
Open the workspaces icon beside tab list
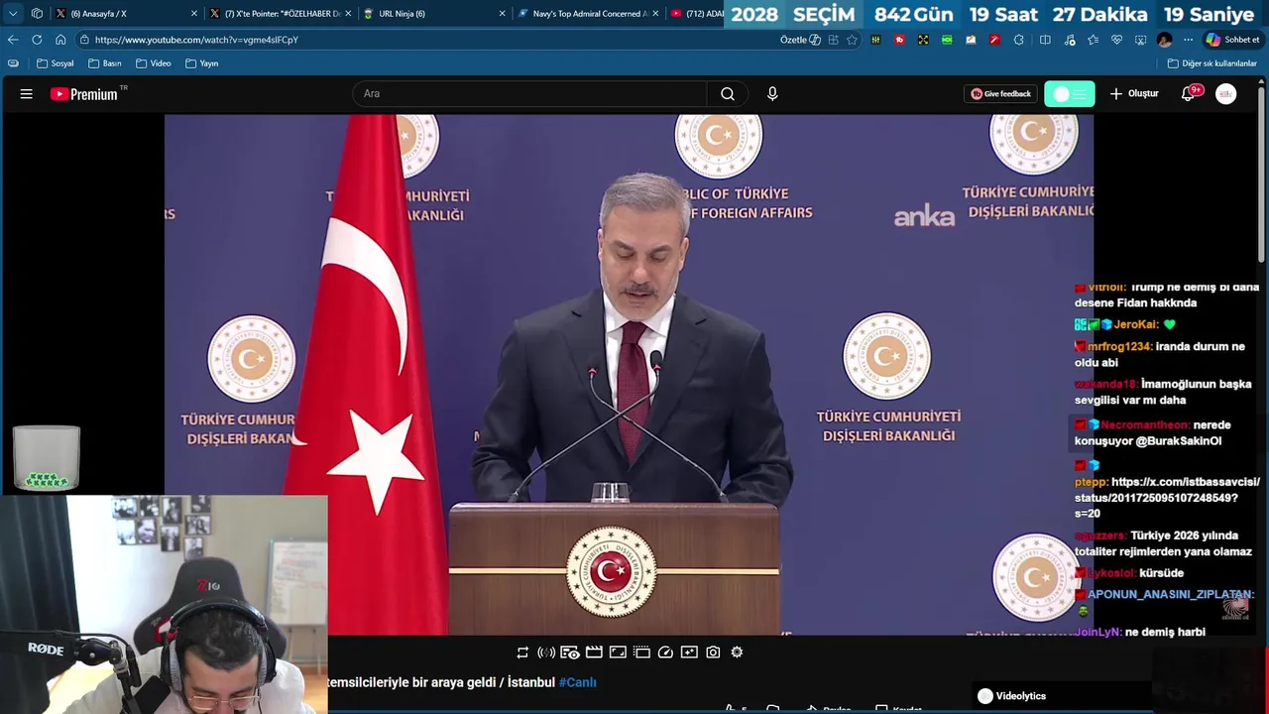point(37,14)
